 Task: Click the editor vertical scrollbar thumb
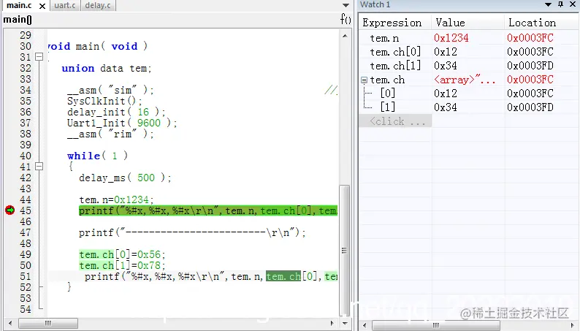(344, 251)
